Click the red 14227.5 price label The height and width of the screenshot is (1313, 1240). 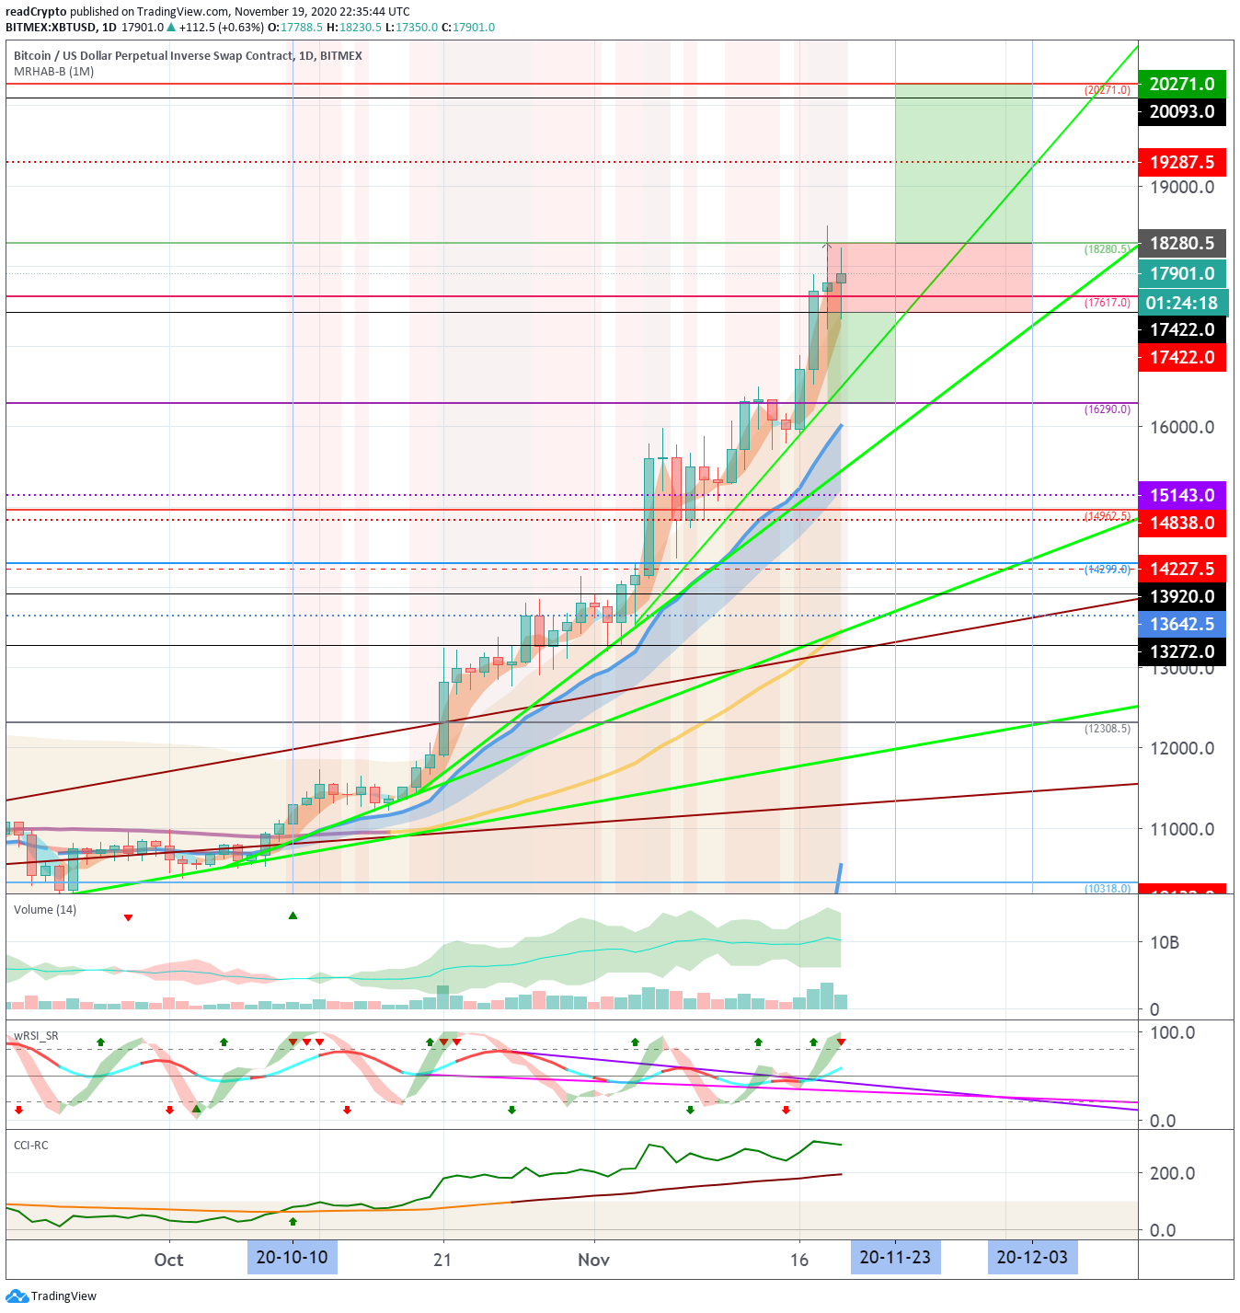pos(1182,569)
